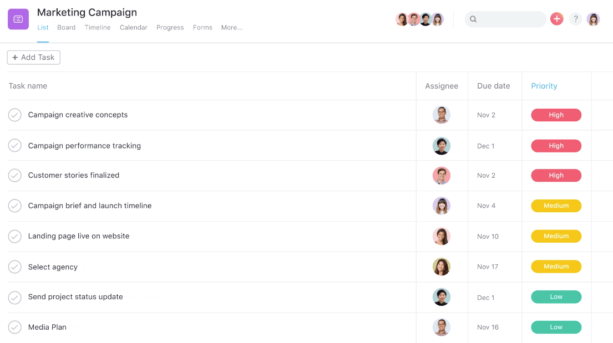Image resolution: width=613 pixels, height=343 pixels.
Task: Open the High priority dropdown for Campaign performance tracking
Action: tap(556, 146)
